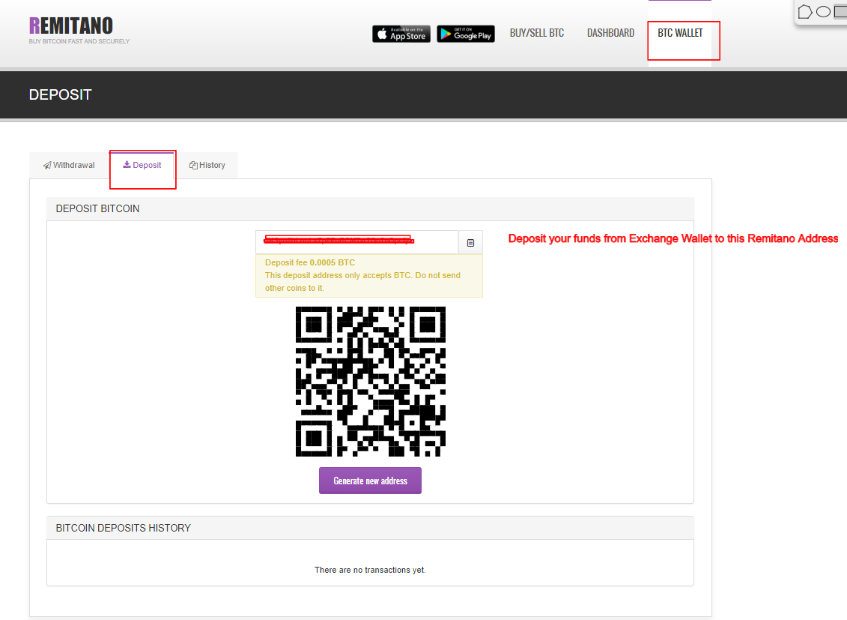
Task: Click the Generate new address button
Action: tap(370, 481)
